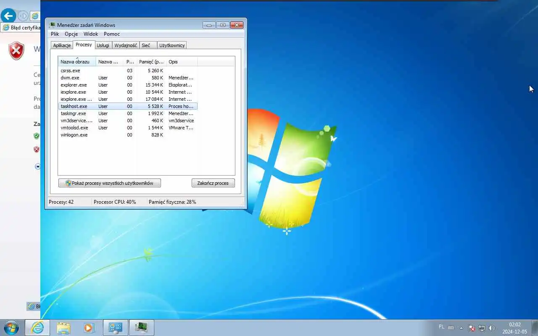Click 'Pamięć fizyczna: 28%' status entry
Image resolution: width=538 pixels, height=336 pixels.
click(x=172, y=202)
